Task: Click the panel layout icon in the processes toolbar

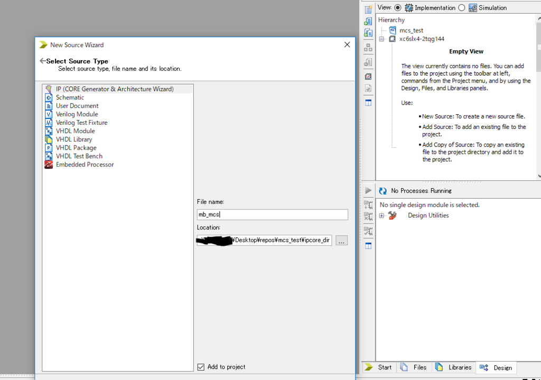Action: [368, 246]
